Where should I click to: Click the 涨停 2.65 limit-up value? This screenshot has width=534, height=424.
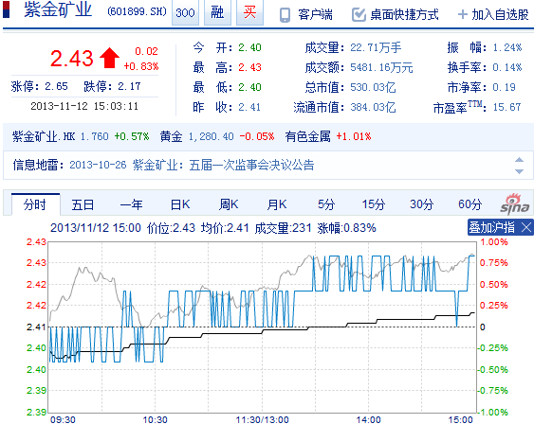tap(56, 86)
